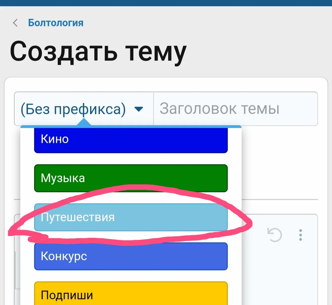The height and width of the screenshot is (305, 332).
Task: Choose the circled Путешествия prefix
Action: coord(131,217)
